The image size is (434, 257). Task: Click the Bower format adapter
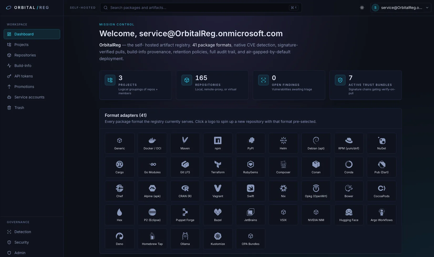pyautogui.click(x=349, y=191)
